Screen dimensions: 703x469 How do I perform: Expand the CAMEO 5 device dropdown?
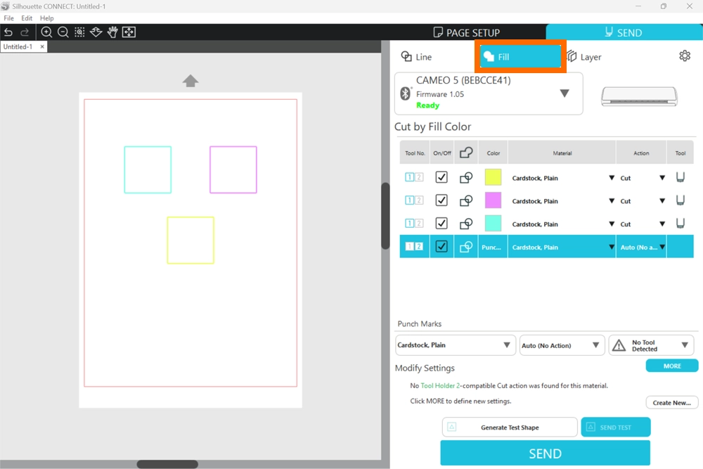point(564,94)
